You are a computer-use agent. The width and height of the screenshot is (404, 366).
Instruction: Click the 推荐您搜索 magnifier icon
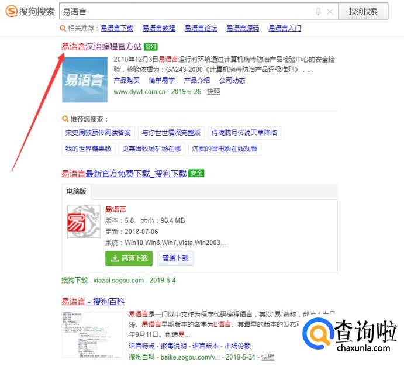pyautogui.click(x=65, y=119)
